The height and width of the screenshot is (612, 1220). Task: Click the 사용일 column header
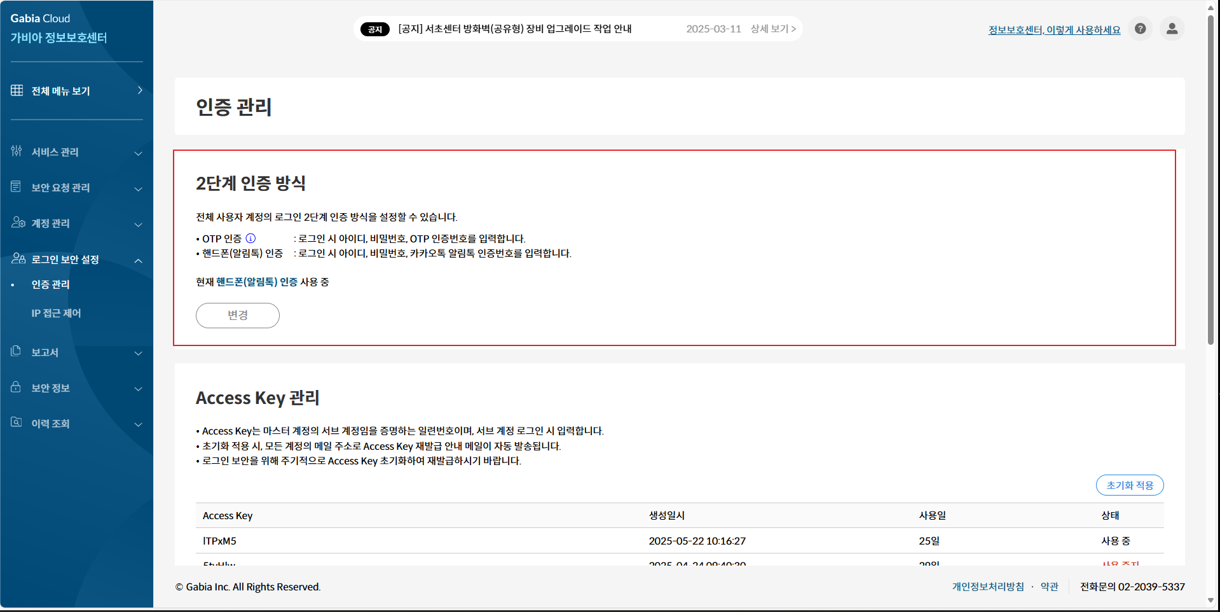point(932,515)
